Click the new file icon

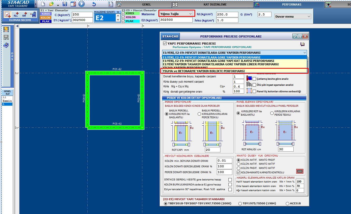coord(43,4)
